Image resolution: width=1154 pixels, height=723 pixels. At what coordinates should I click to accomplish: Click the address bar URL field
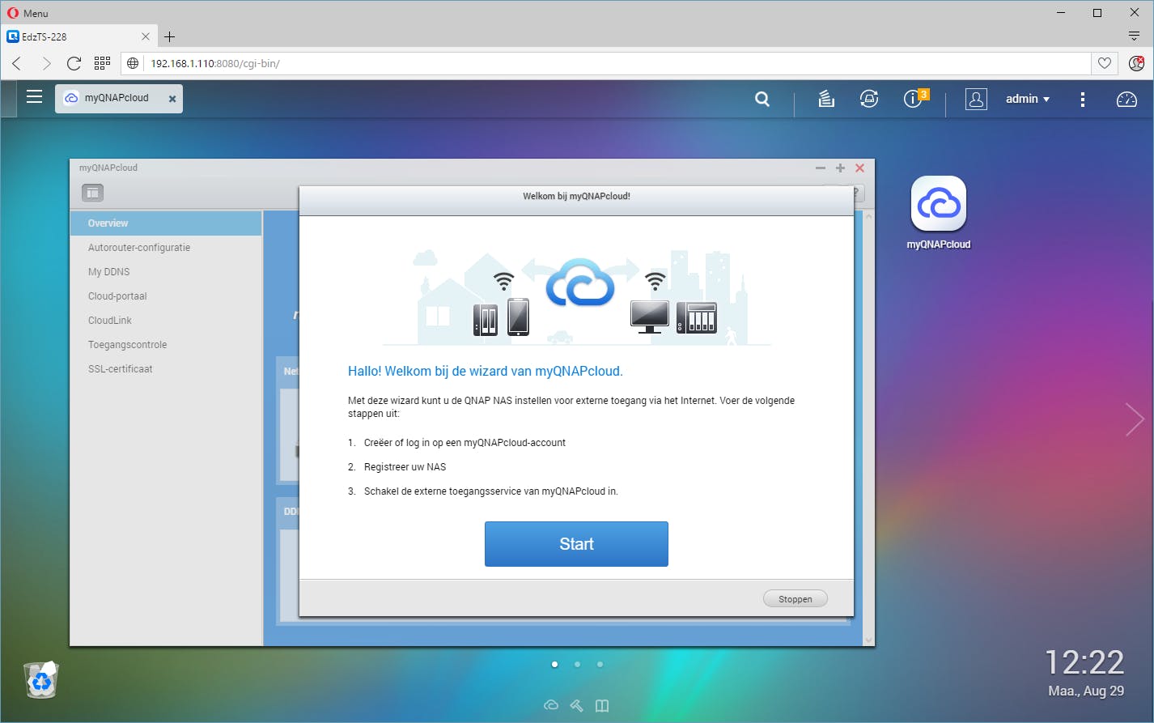click(619, 63)
